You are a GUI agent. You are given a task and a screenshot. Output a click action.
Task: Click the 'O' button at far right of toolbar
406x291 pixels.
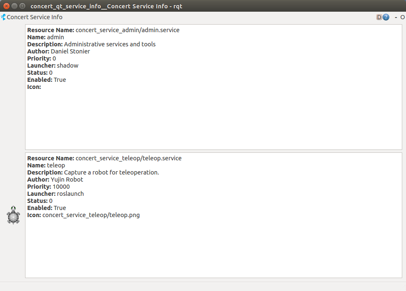pyautogui.click(x=403, y=17)
